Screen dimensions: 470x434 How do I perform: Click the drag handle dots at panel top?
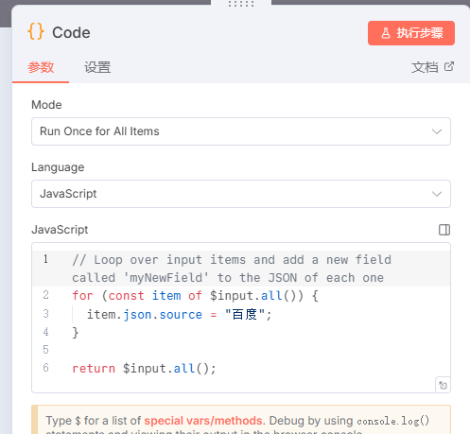[241, 4]
